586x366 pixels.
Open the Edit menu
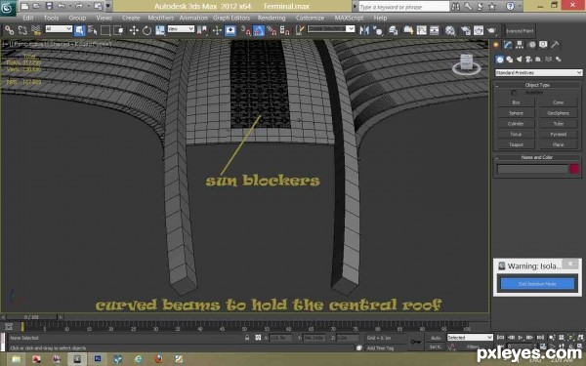coord(28,18)
